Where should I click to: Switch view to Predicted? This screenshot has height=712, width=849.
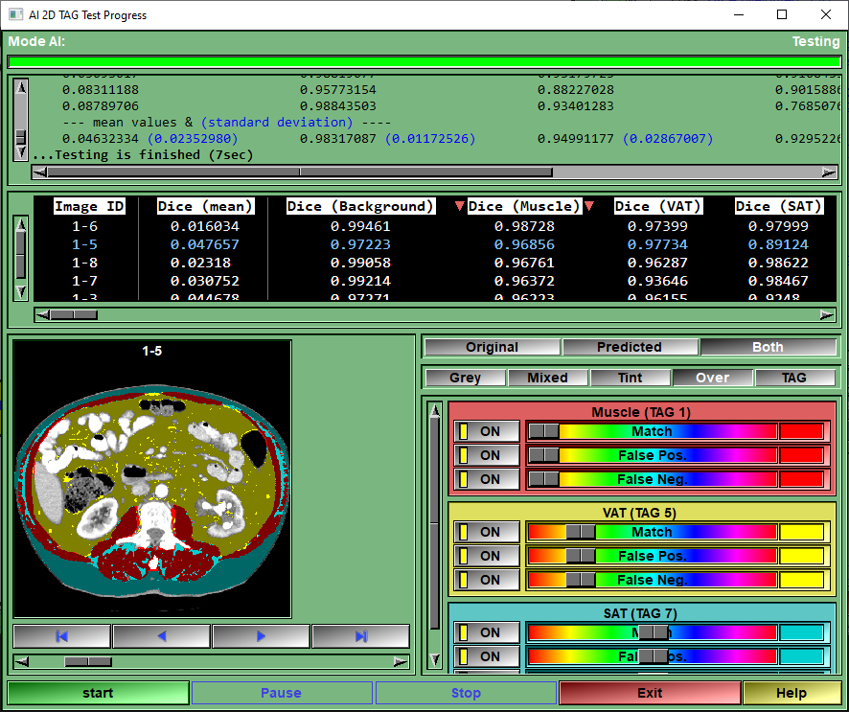pyautogui.click(x=630, y=347)
